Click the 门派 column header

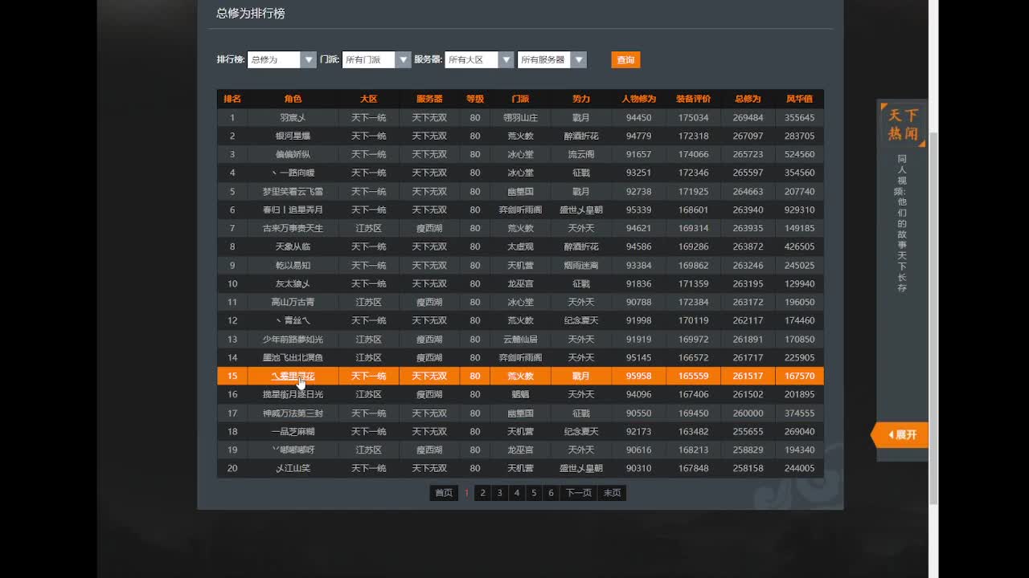[520, 99]
